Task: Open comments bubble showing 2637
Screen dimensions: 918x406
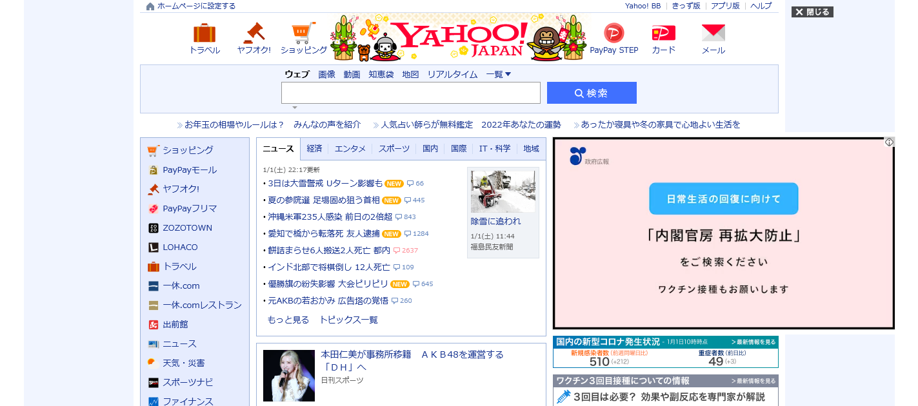Action: (x=406, y=250)
